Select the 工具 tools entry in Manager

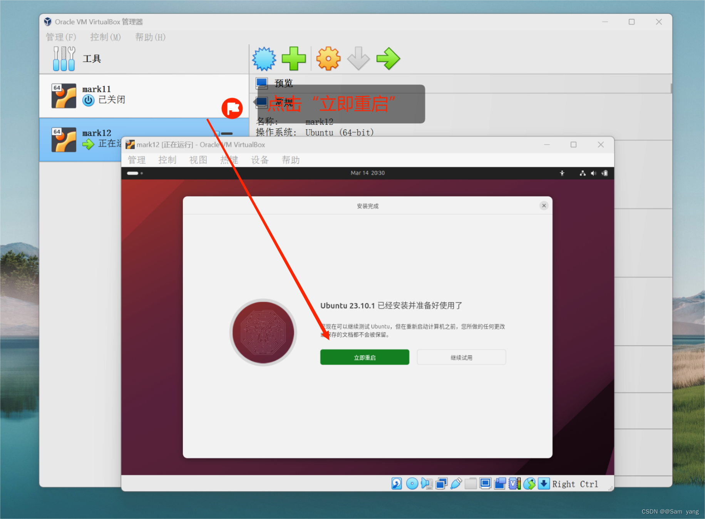click(144, 59)
